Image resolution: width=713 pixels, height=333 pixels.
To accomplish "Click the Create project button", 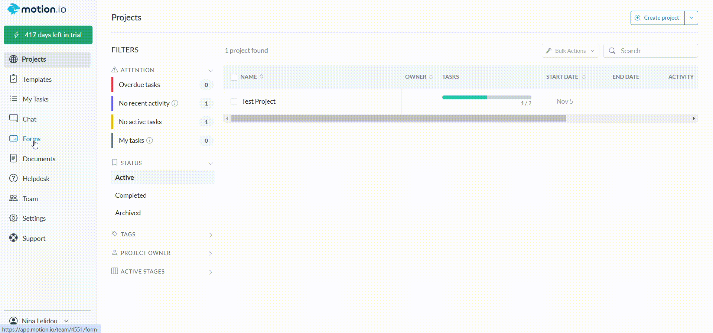I will pos(657,18).
